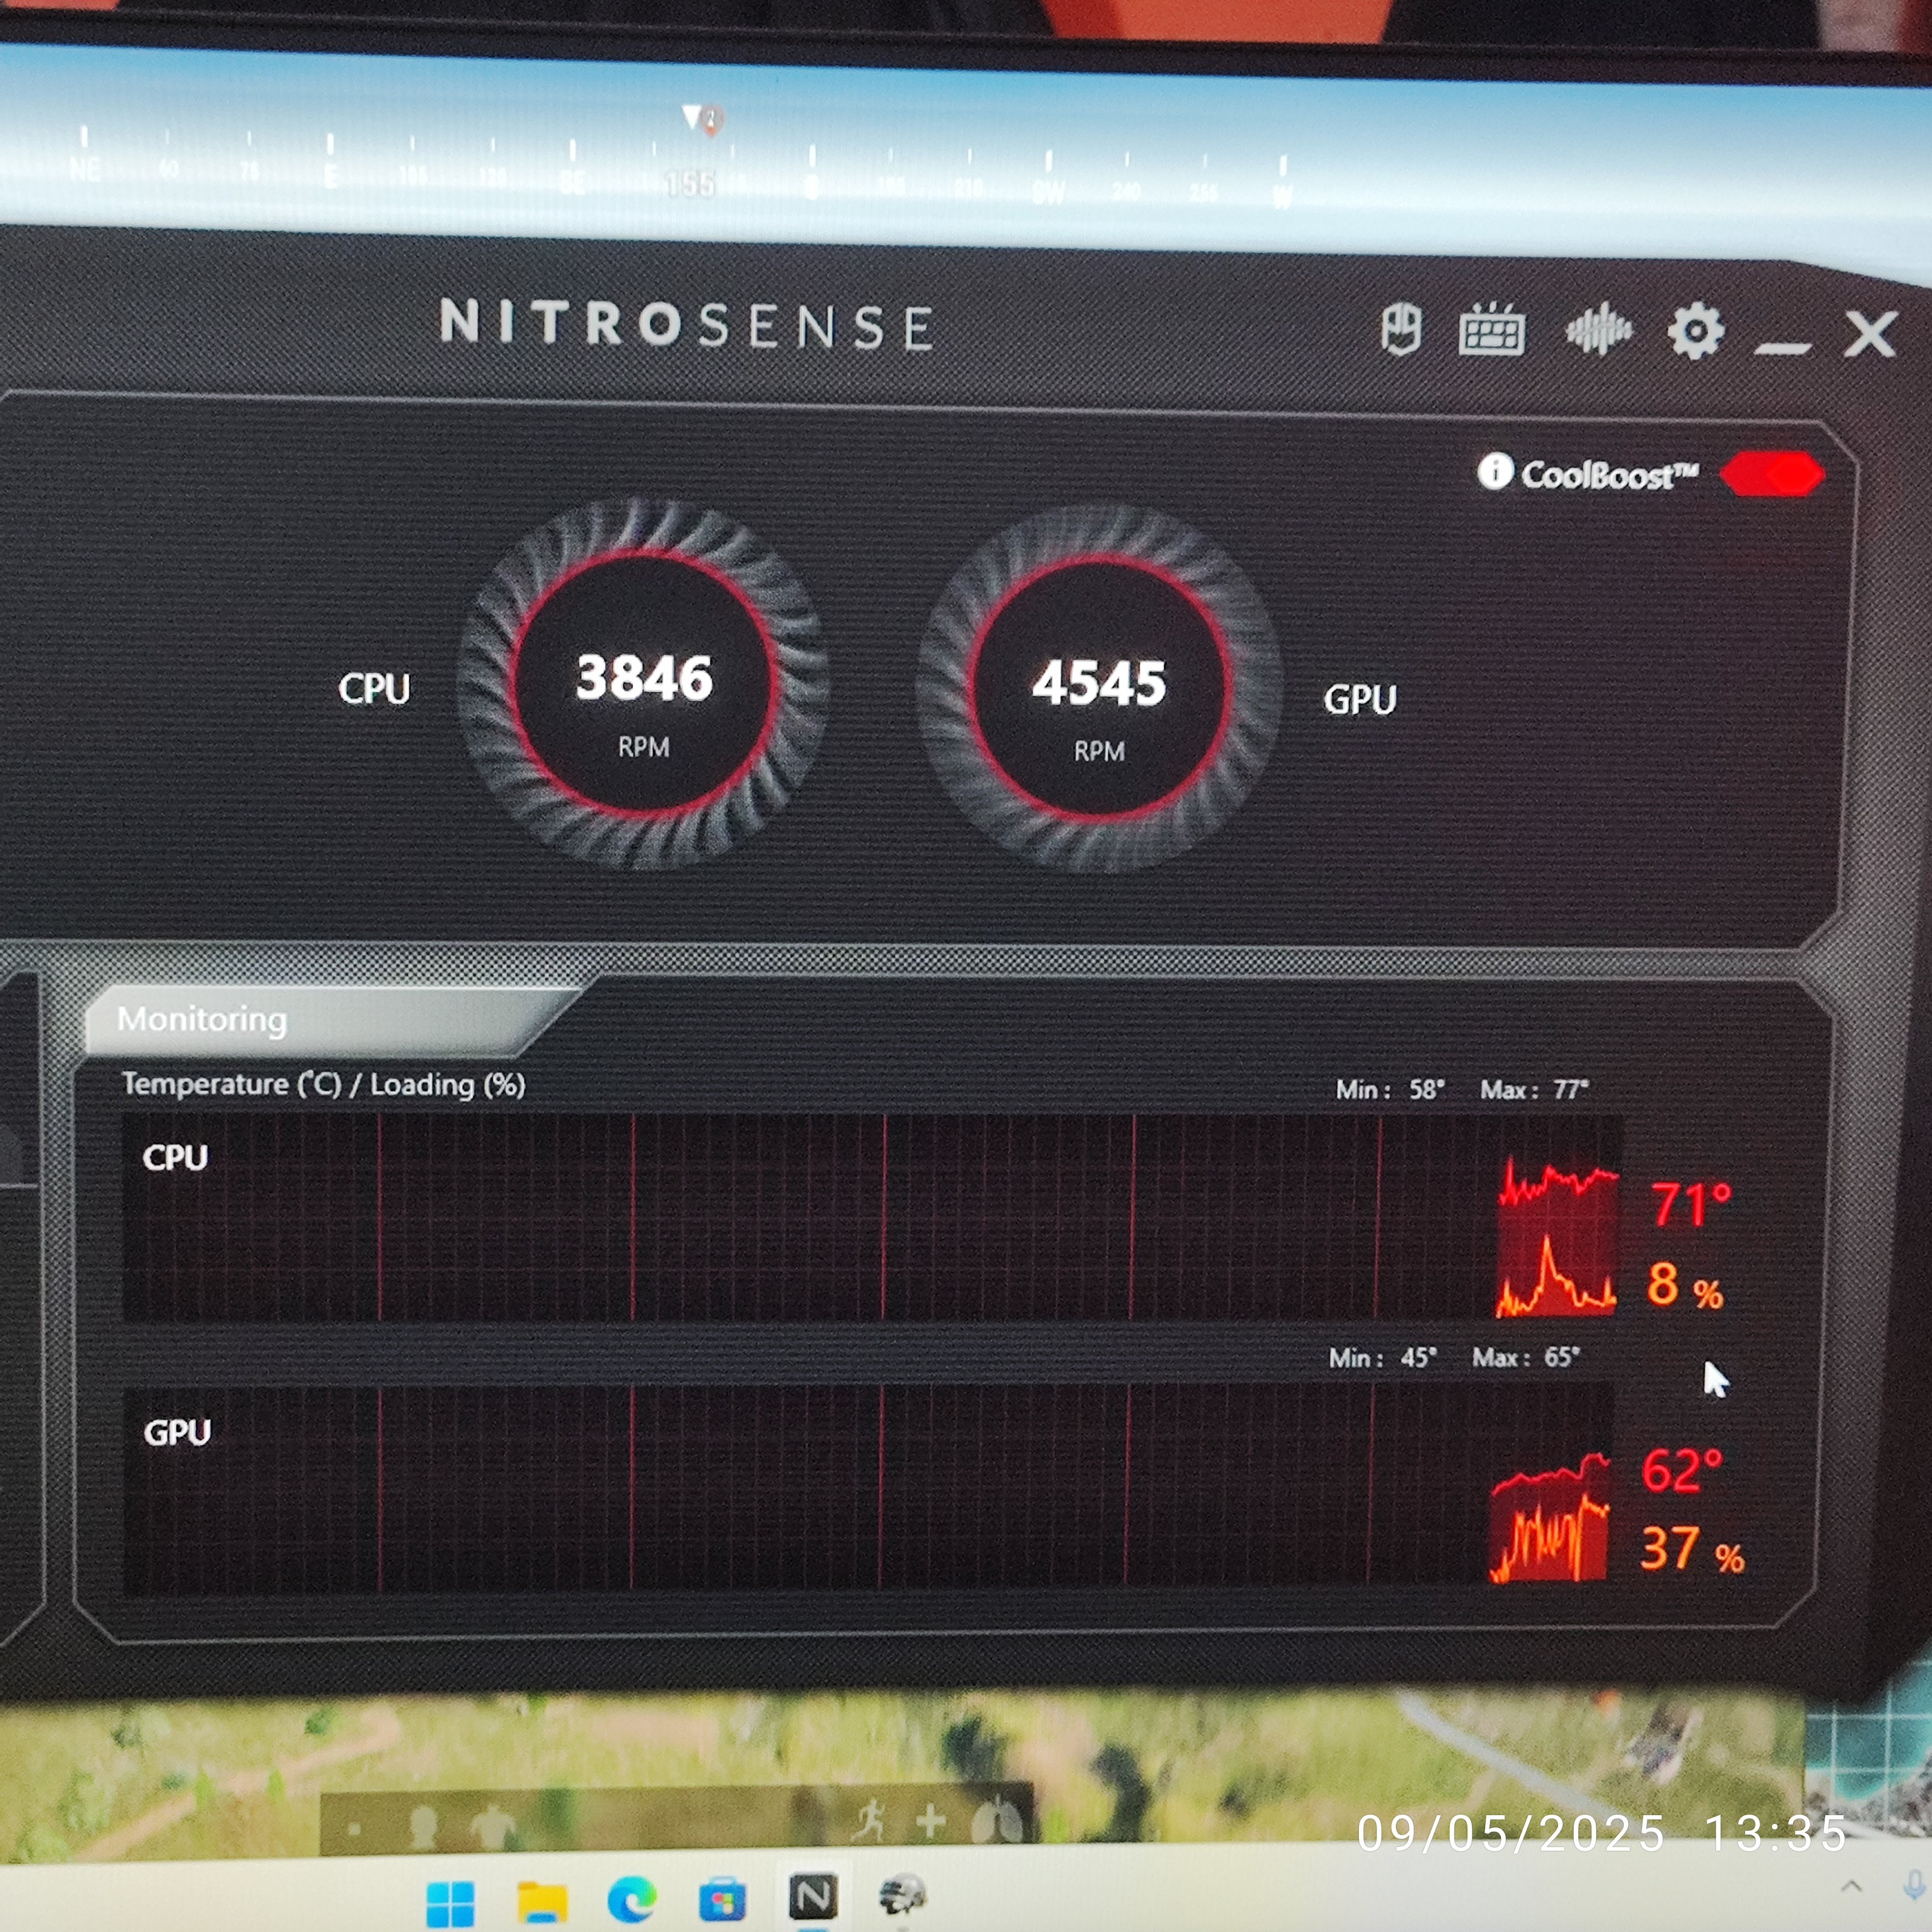Click the GPU label beside the right fan
The image size is (1932, 1932).
tap(1360, 699)
